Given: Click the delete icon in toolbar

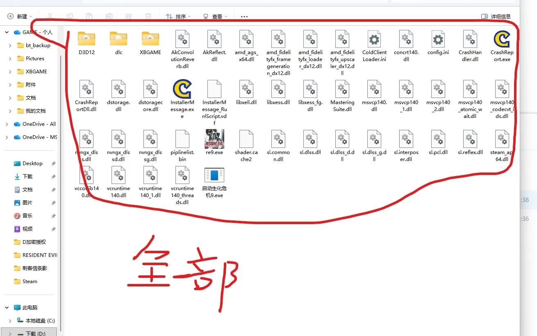Looking at the screenshot, I should click(148, 16).
